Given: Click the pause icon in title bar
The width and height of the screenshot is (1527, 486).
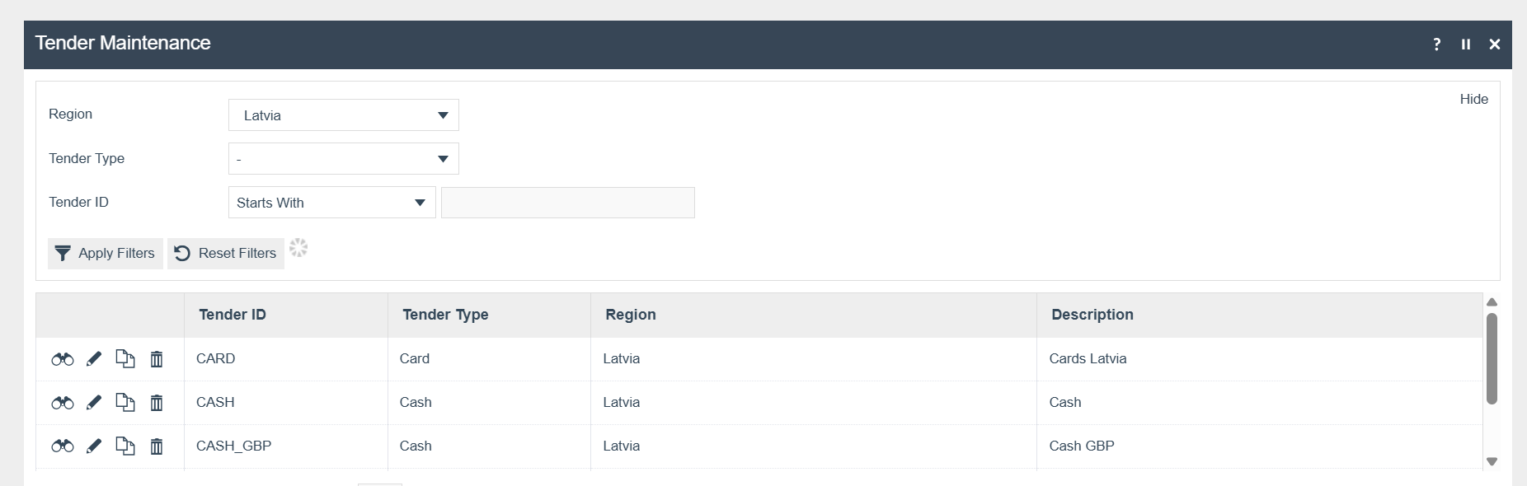Looking at the screenshot, I should click(x=1466, y=44).
